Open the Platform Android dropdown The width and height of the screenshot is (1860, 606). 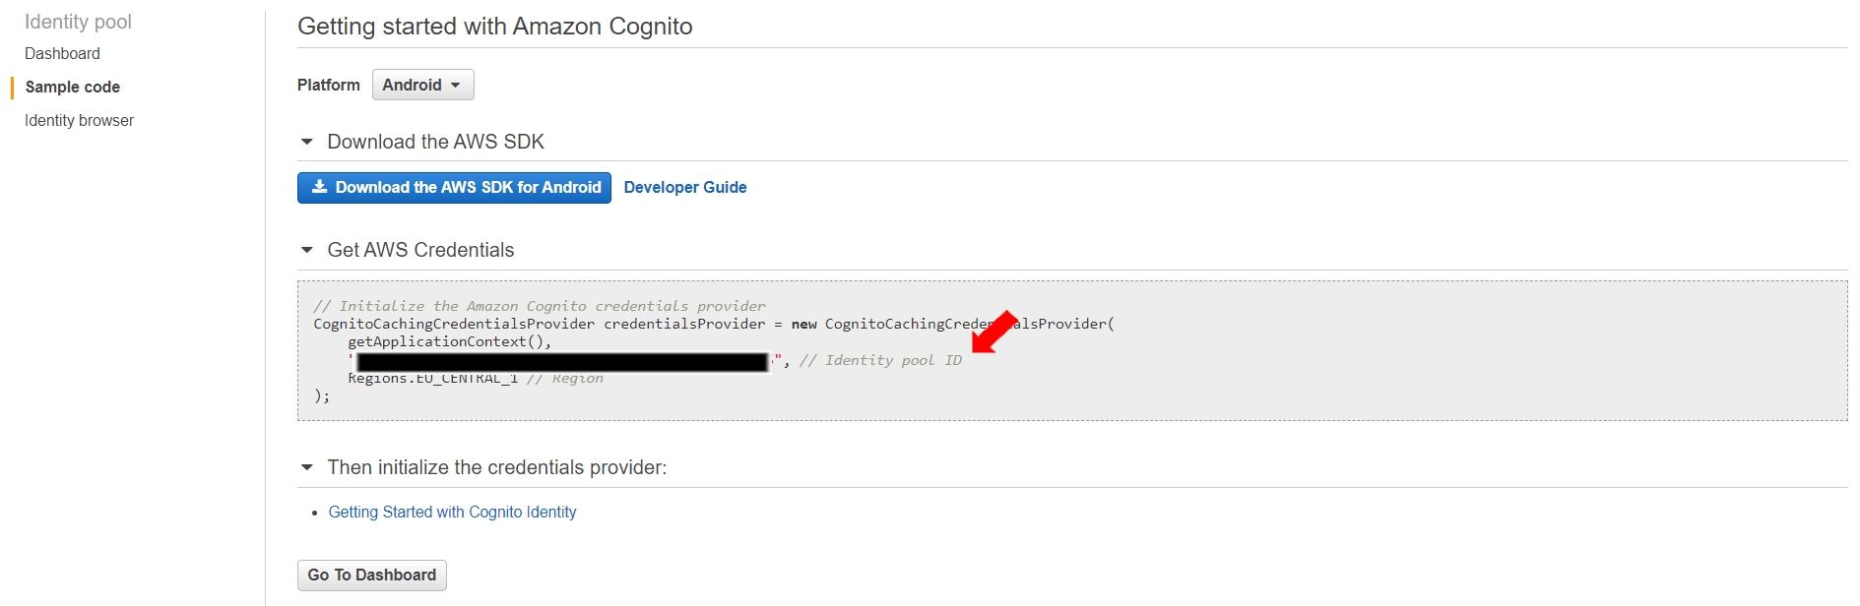(422, 86)
